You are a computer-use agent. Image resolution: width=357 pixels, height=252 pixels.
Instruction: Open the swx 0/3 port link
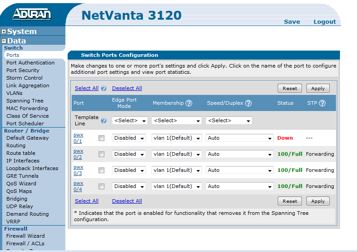78,171
